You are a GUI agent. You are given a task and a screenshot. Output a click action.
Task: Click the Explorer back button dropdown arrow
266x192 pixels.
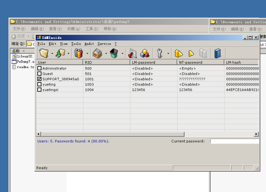point(29,36)
